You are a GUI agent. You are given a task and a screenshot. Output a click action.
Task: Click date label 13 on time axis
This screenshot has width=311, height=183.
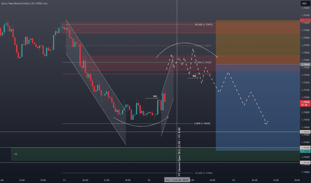click(234, 180)
